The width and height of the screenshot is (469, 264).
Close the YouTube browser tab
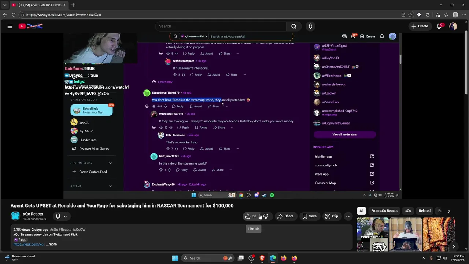(x=64, y=5)
